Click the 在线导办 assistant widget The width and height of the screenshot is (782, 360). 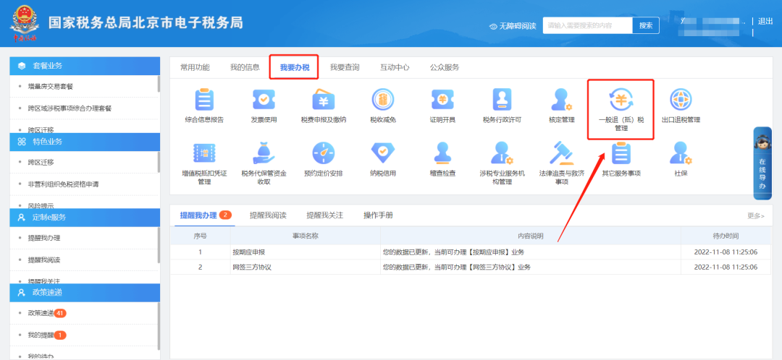(762, 163)
